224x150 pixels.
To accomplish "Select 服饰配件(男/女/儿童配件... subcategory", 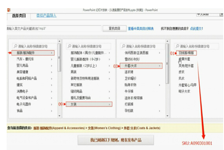I will coord(88,53).
